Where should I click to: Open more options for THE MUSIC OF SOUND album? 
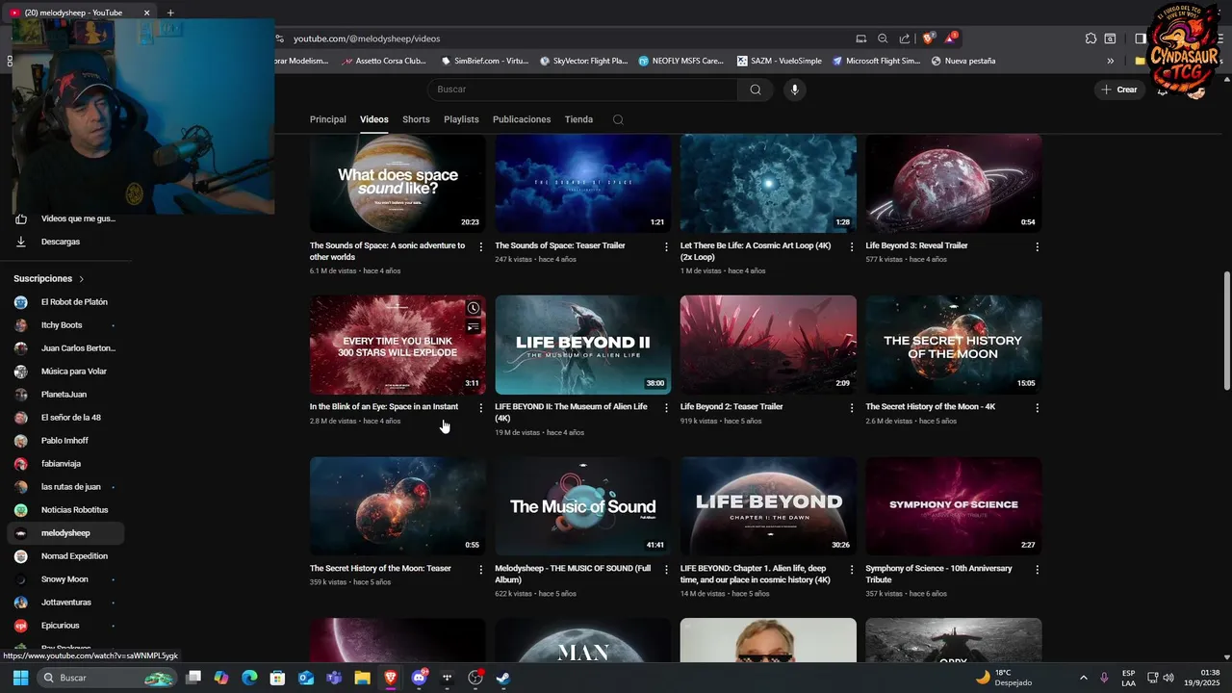[x=666, y=570]
